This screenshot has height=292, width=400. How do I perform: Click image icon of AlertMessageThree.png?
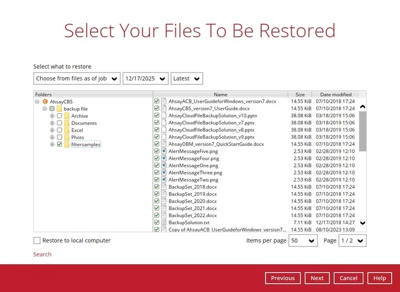(164, 173)
